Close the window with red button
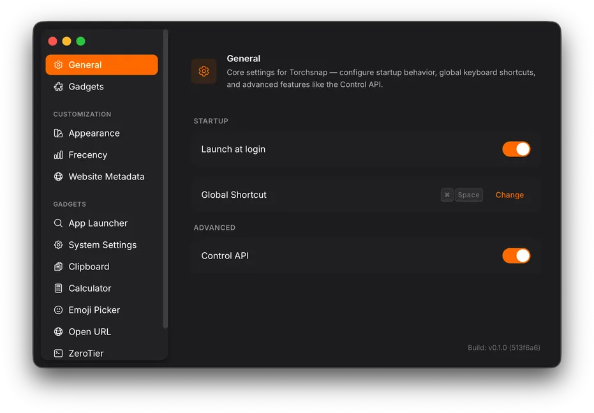Screen dimensions: 594x413 coord(53,41)
